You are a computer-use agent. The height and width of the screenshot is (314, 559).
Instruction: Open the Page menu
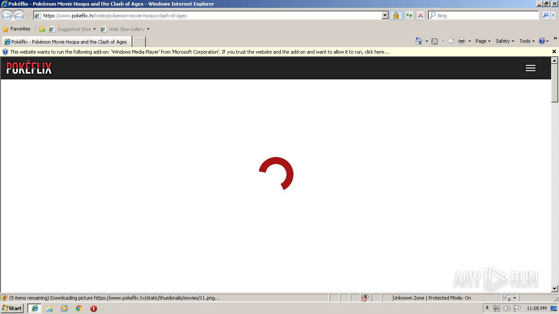483,41
